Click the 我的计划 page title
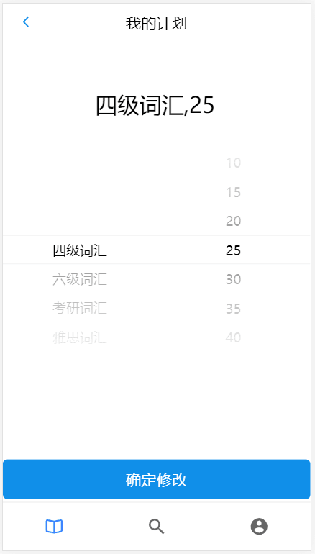Image resolution: width=315 pixels, height=554 pixels. [156, 24]
